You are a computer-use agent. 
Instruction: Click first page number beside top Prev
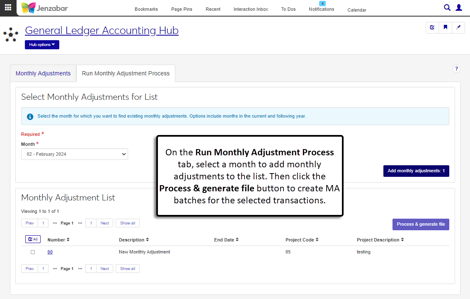coord(43,223)
